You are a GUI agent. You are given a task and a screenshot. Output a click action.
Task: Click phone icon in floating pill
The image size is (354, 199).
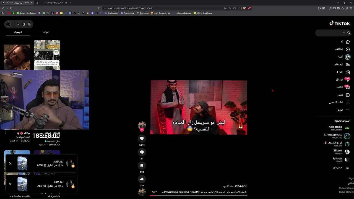[x=24, y=24]
